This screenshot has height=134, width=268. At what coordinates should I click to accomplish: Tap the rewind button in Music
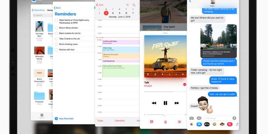(154, 103)
